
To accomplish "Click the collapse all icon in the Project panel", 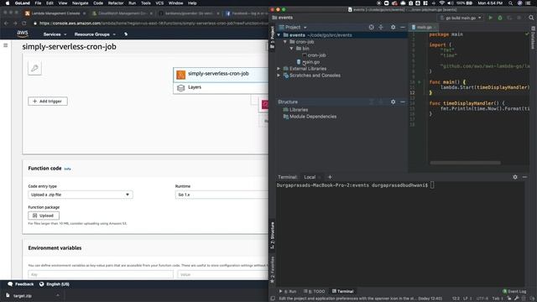I will [x=381, y=27].
